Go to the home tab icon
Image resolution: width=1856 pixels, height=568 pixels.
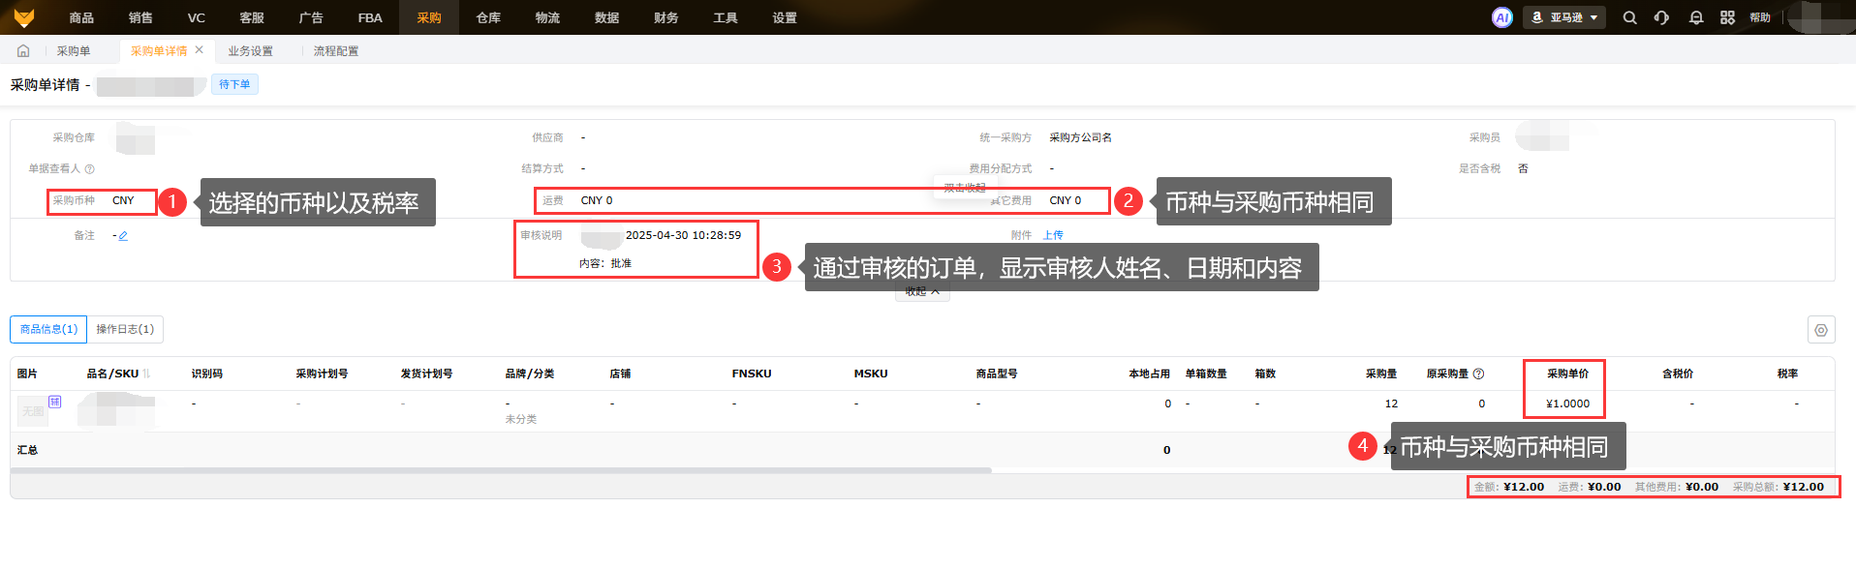pos(23,50)
